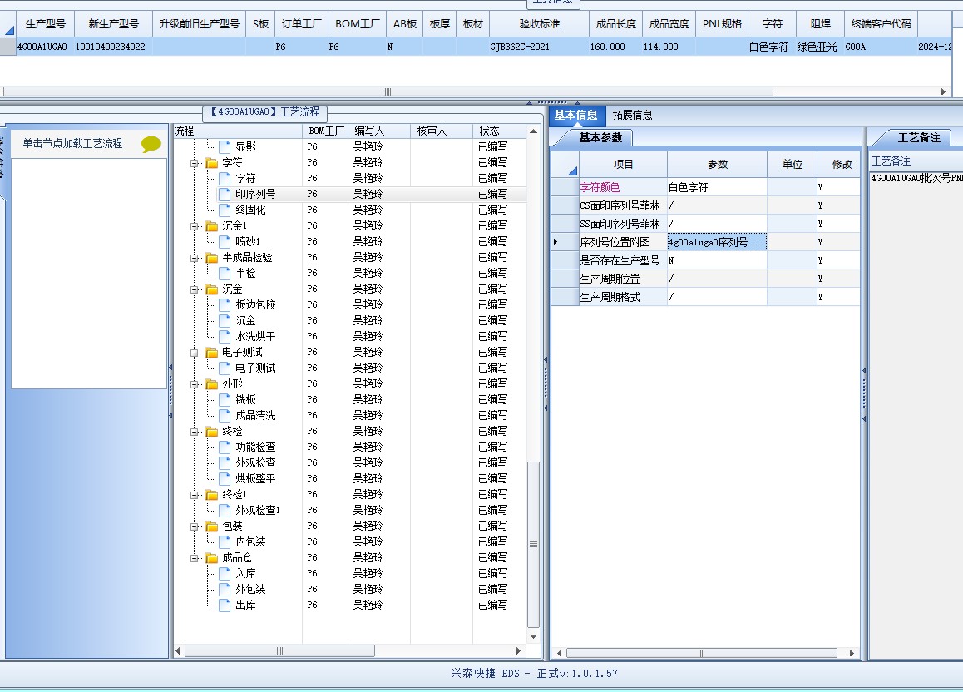Click the document icon beside 入库
This screenshot has height=692, width=963.
pos(225,574)
